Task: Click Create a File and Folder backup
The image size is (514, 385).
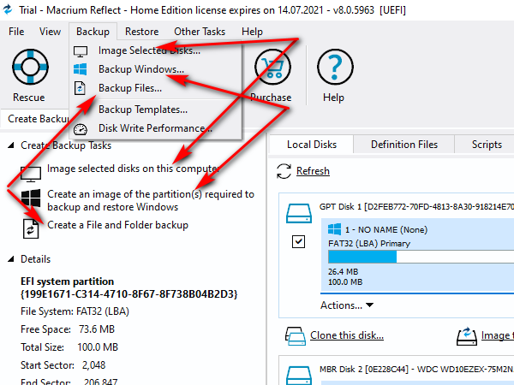Action: (x=117, y=225)
